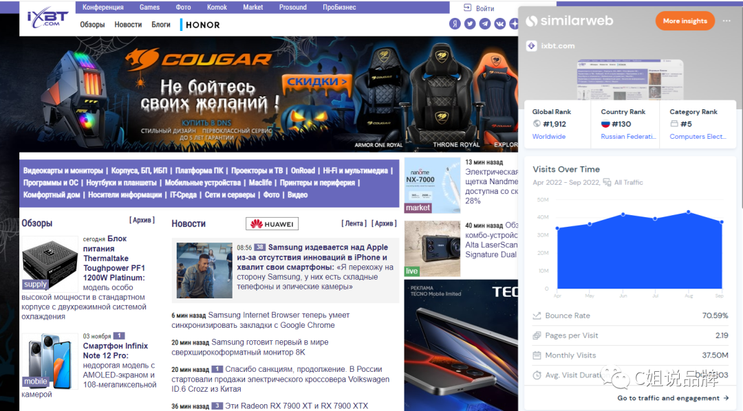Click the Войти login link

485,8
